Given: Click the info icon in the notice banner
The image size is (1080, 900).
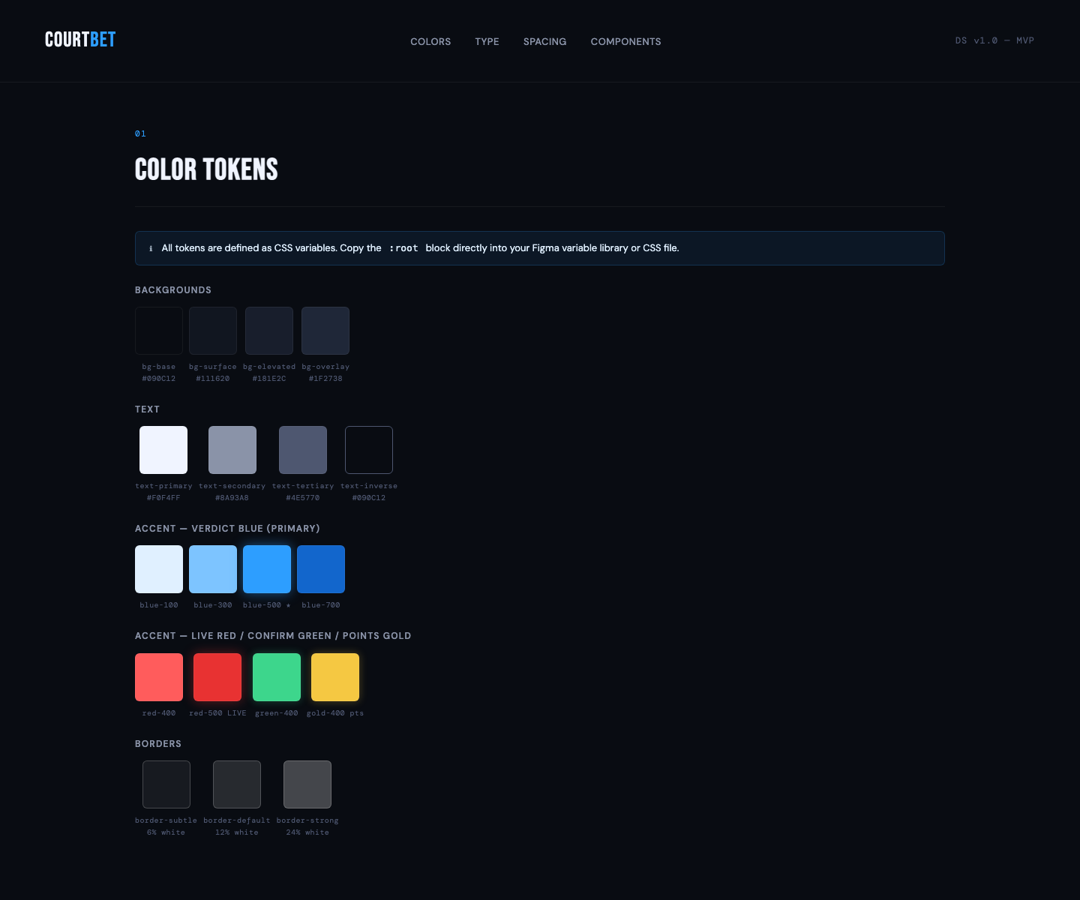Looking at the screenshot, I should click(x=151, y=248).
